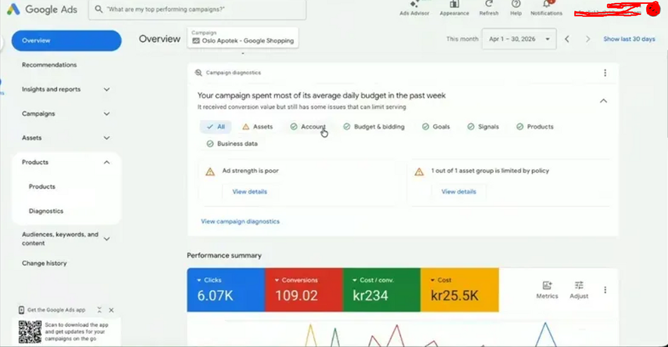Go to next date range
The height and width of the screenshot is (347, 668).
tap(587, 39)
